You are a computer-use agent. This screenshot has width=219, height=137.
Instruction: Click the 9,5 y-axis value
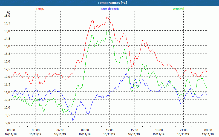[x=7, y=115]
